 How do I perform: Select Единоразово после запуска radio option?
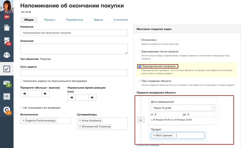pyautogui.click(x=140, y=52)
